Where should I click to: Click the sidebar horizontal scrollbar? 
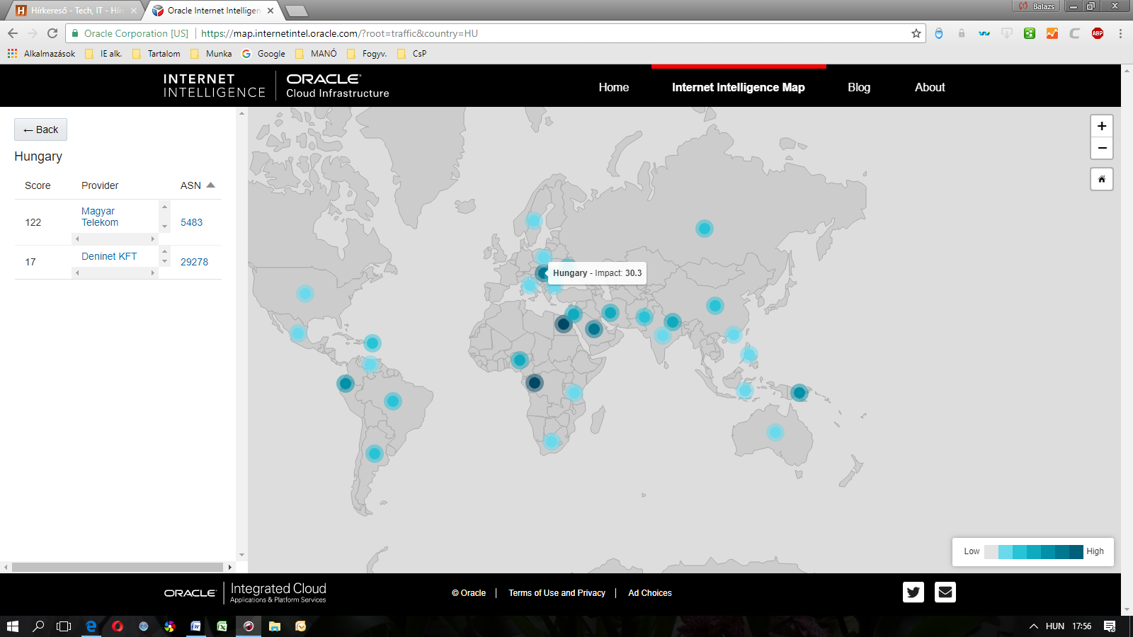click(118, 567)
